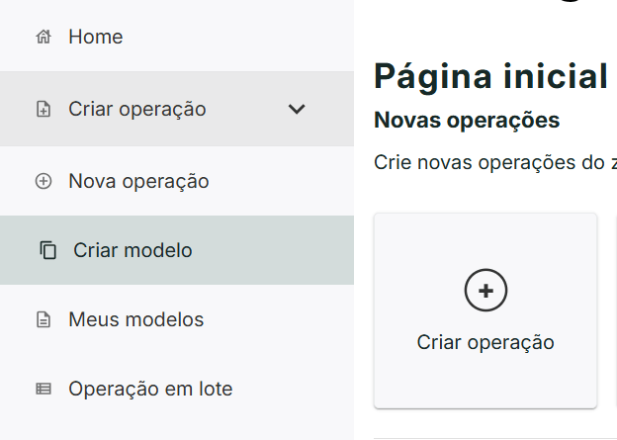The width and height of the screenshot is (617, 440).
Task: Collapse the Criar operação chevron
Action: (x=296, y=110)
